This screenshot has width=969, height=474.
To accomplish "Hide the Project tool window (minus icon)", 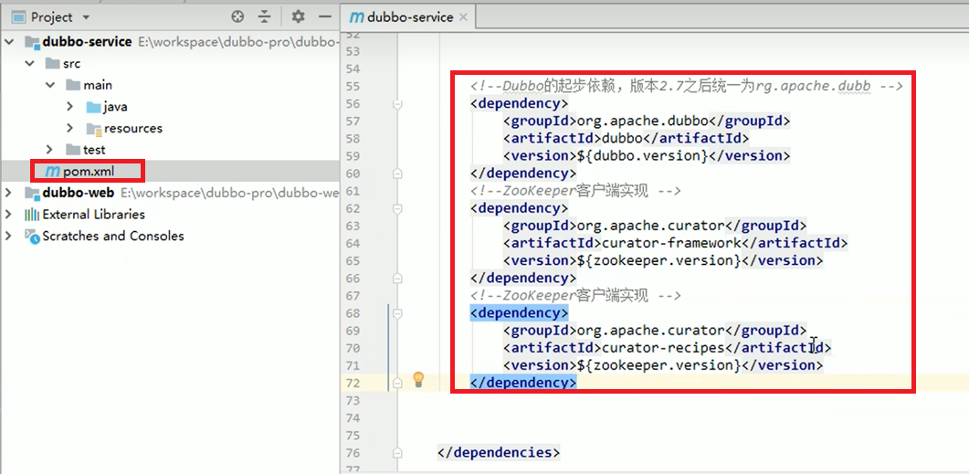I will (325, 16).
